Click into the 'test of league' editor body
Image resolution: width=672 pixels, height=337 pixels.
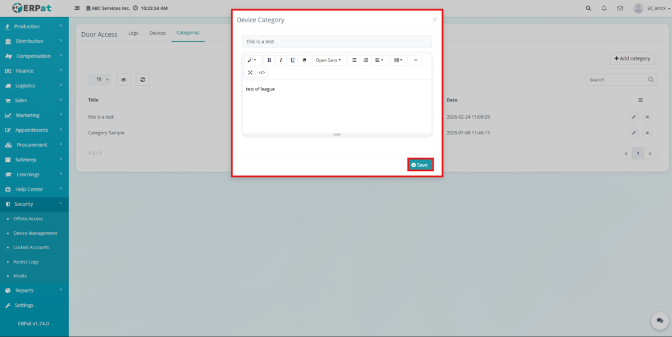(x=337, y=106)
